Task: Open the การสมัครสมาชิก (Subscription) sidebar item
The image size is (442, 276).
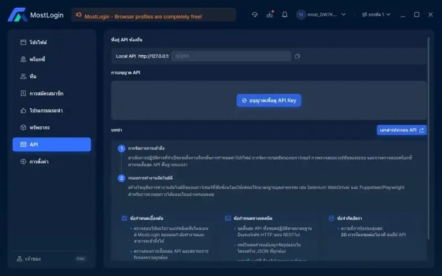Action: 51,93
